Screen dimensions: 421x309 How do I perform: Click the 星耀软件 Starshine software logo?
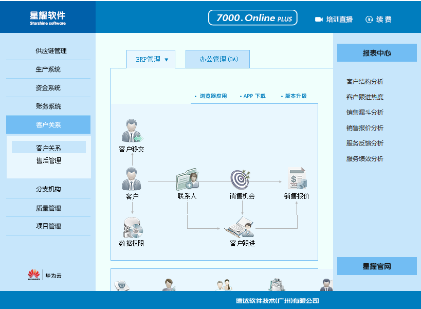pyautogui.click(x=47, y=18)
